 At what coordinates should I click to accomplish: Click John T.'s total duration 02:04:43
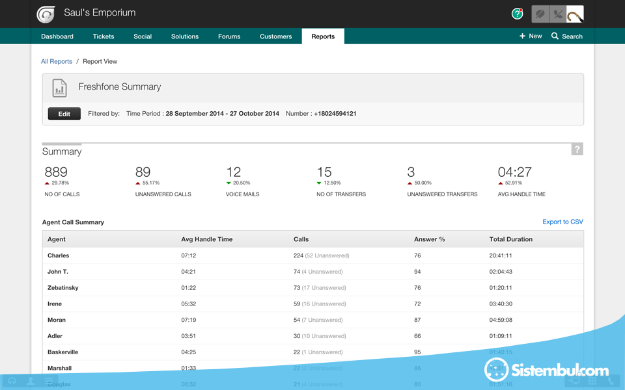[x=501, y=272]
